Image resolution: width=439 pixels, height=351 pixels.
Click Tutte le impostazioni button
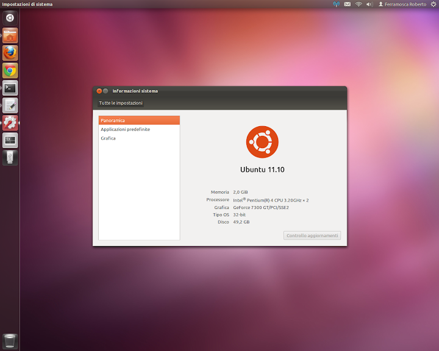tap(121, 103)
